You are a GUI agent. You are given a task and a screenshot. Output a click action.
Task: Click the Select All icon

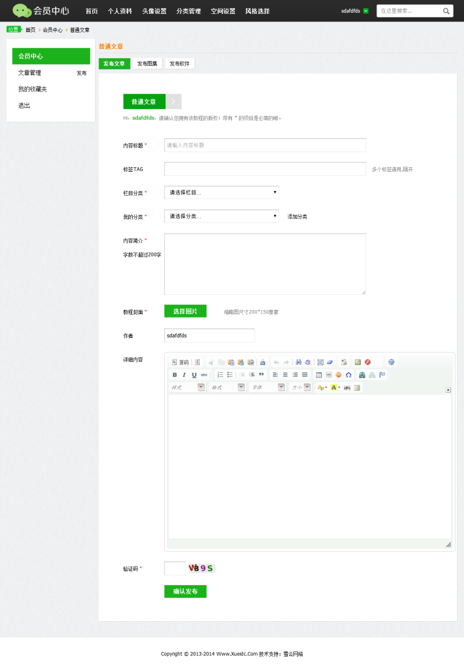pos(320,362)
